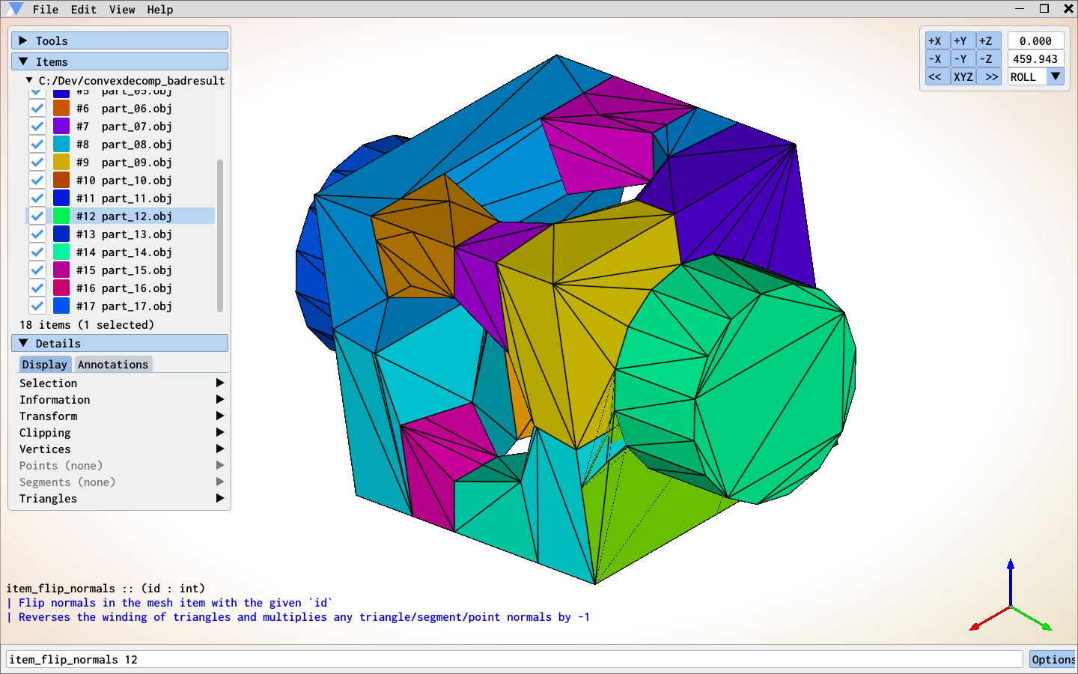Open the File menu
Screen dimensions: 1078x674
(x=46, y=10)
